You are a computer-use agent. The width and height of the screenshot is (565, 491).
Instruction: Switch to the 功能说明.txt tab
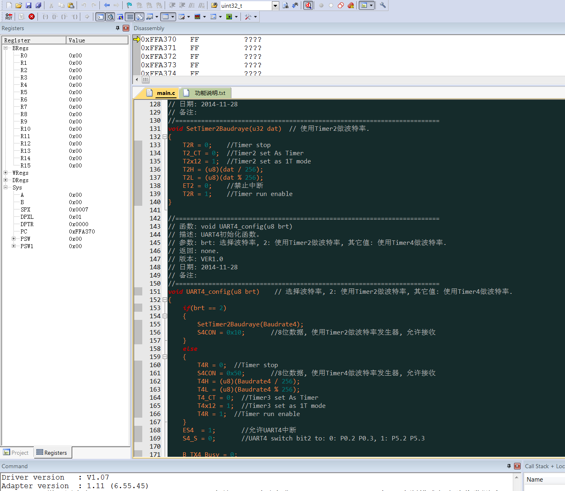205,93
